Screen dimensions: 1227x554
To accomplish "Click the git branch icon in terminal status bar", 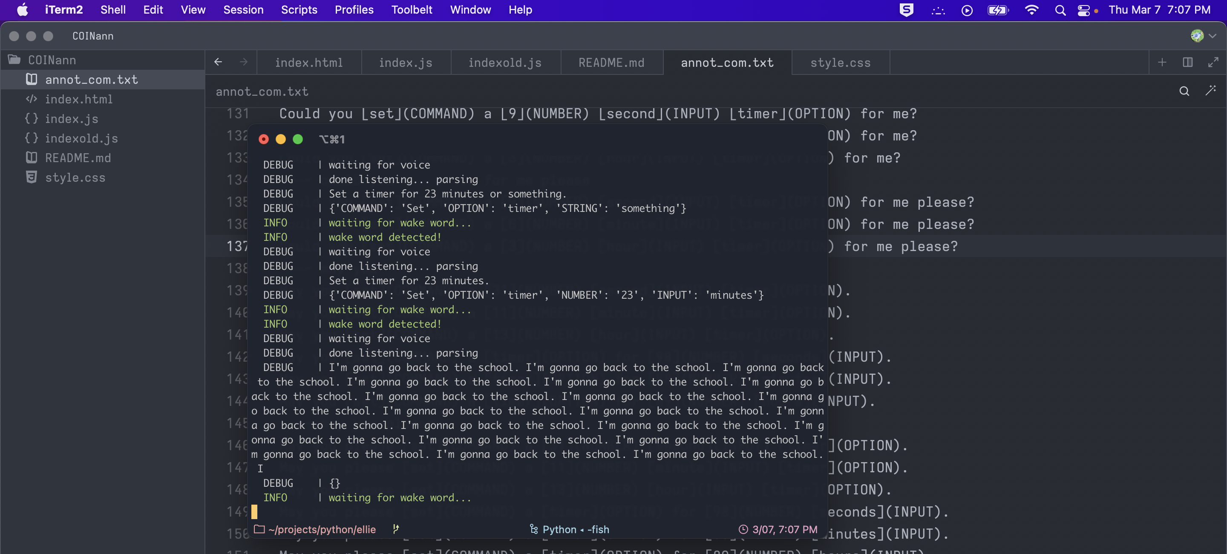I will (x=395, y=529).
